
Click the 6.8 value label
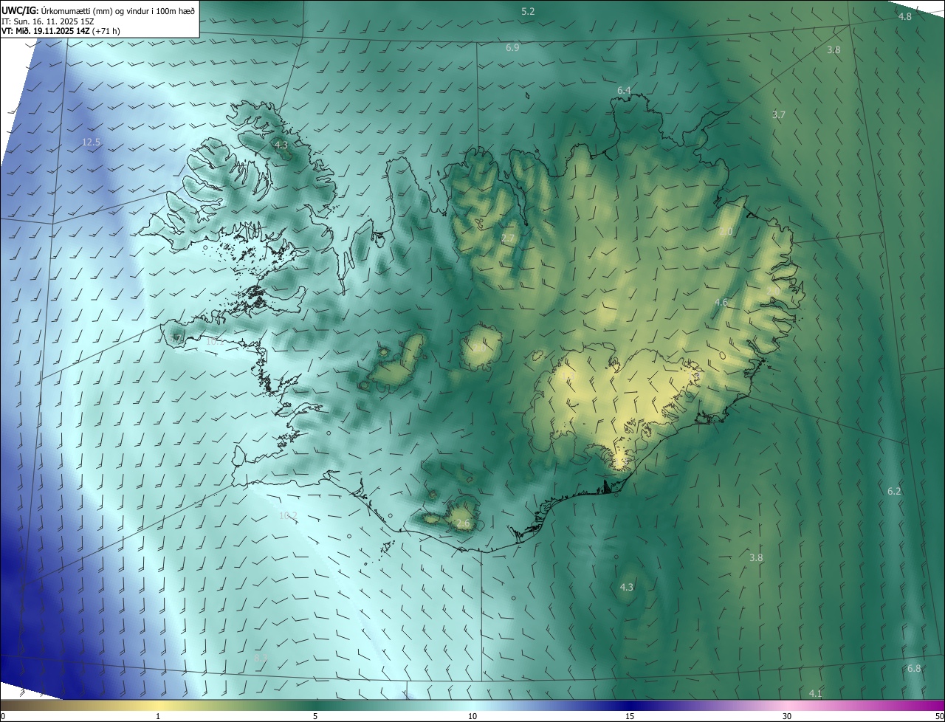[x=914, y=668]
